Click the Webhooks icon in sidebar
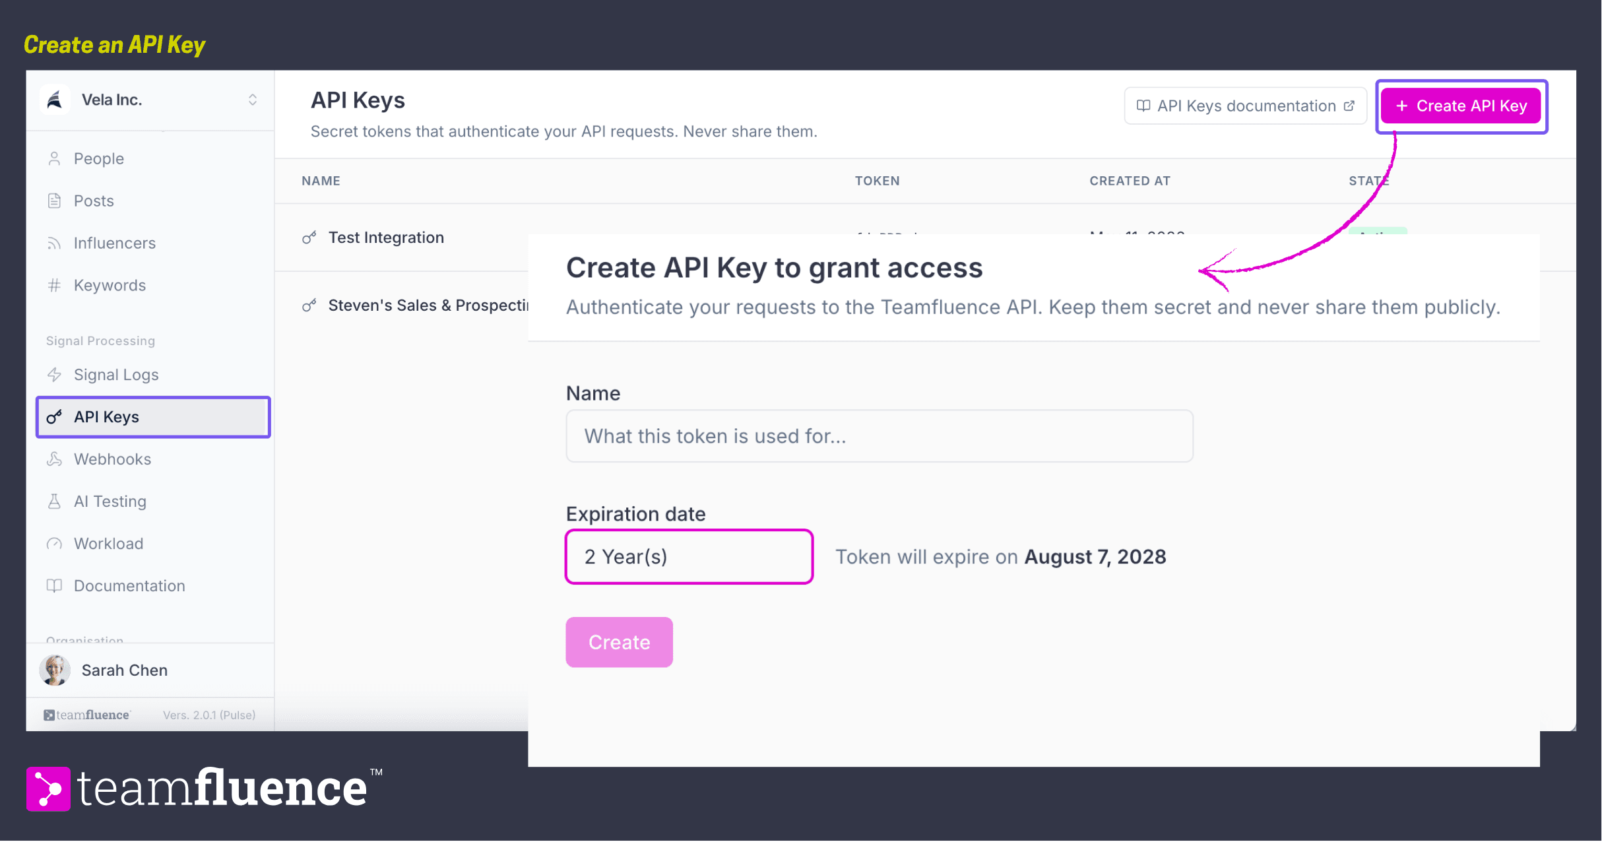The width and height of the screenshot is (1602, 842). click(x=54, y=459)
